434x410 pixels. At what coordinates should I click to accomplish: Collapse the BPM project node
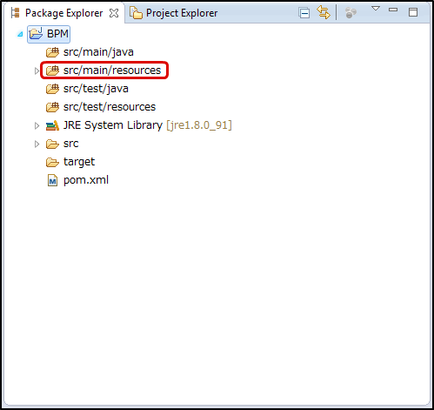coord(20,34)
